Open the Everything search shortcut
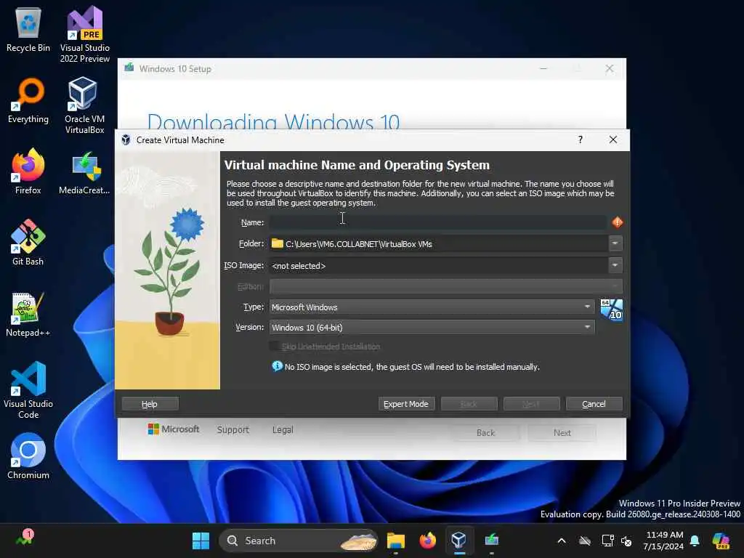 (x=28, y=102)
